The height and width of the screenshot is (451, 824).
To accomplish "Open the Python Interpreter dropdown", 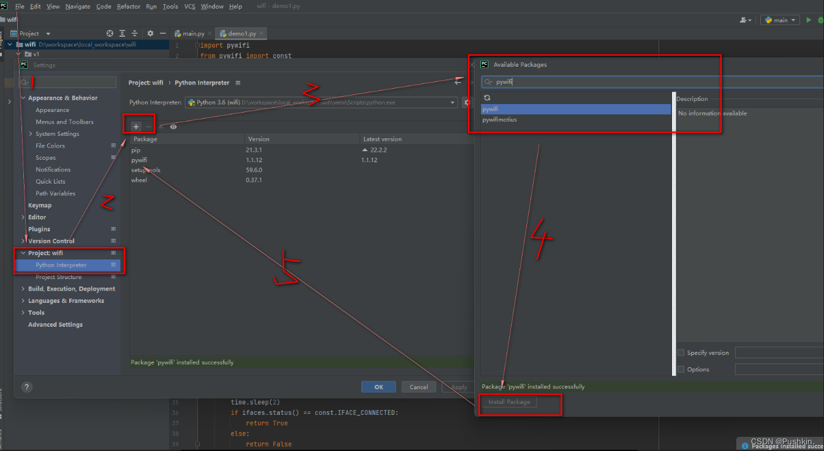I will (x=321, y=103).
